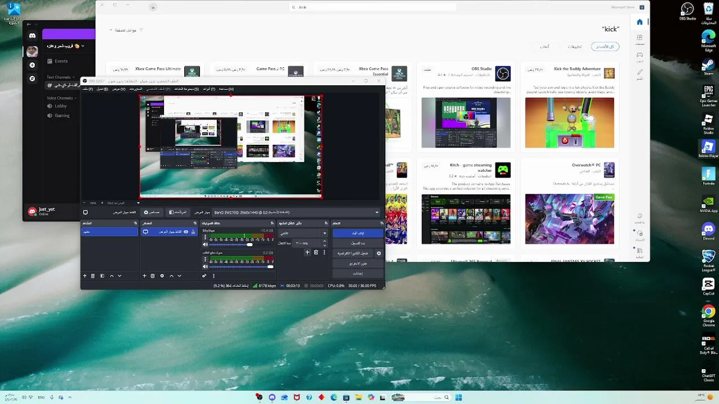The height and width of the screenshot is (404, 719).
Task: Click the Windows Start button
Action: [x=458, y=397]
